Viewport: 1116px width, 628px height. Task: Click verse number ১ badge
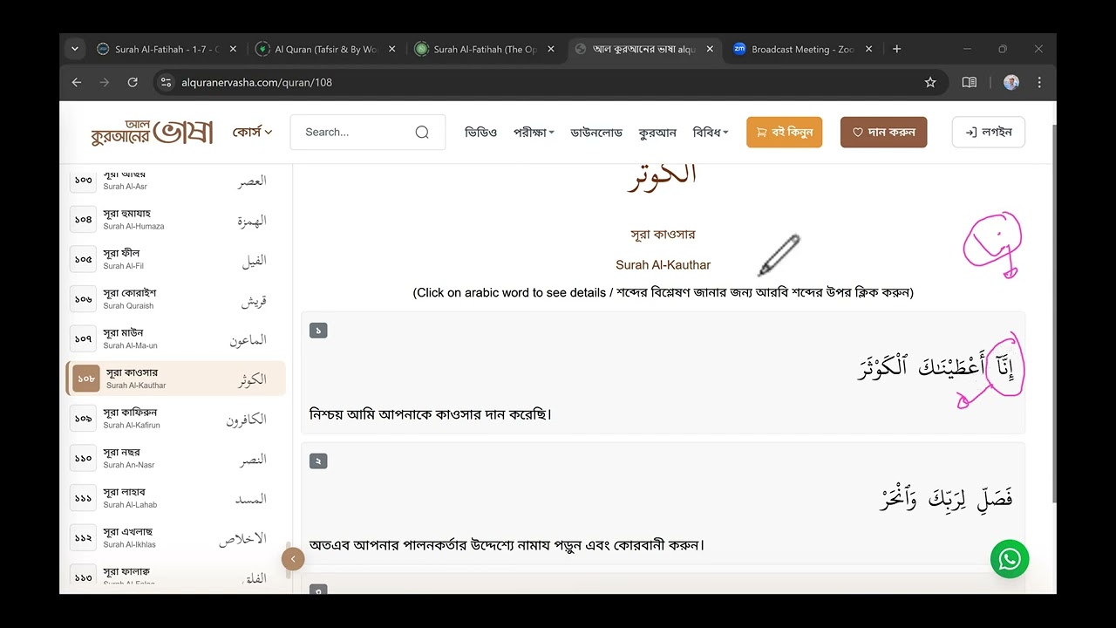[318, 331]
